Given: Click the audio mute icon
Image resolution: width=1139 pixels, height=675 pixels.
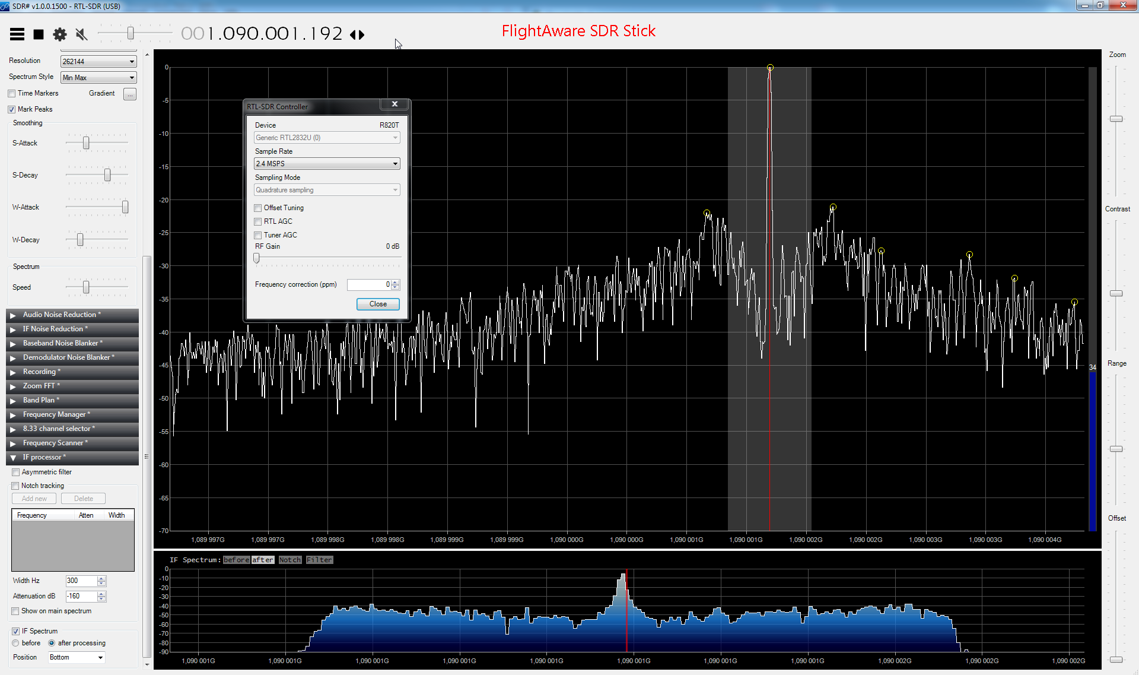Looking at the screenshot, I should pos(81,34).
